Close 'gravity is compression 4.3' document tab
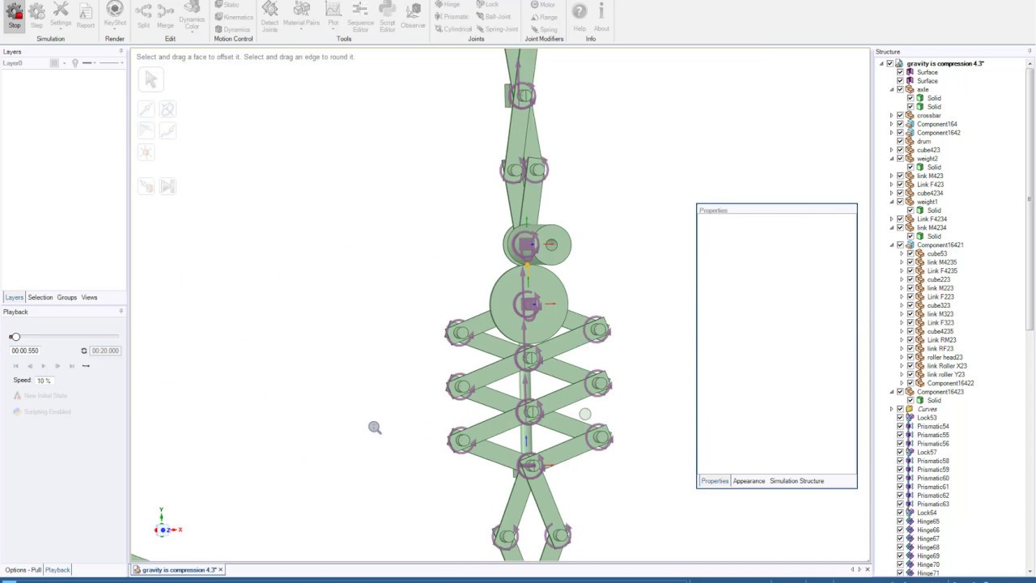 point(220,570)
